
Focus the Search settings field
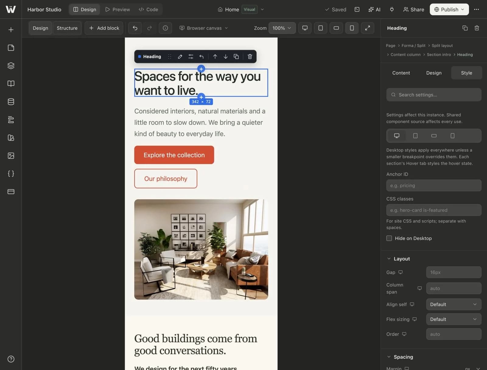(x=434, y=95)
